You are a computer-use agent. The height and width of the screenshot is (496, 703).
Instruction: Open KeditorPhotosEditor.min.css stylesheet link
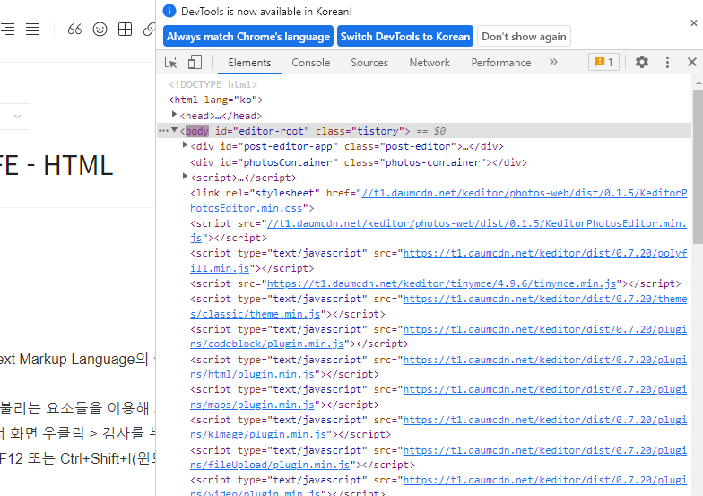(438, 201)
